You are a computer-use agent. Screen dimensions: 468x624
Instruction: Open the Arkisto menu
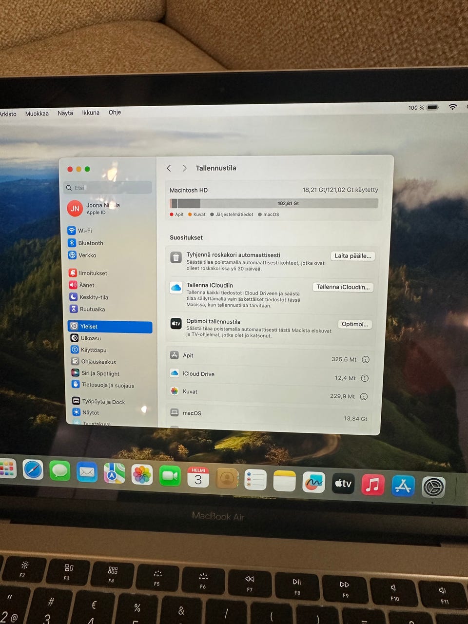7,114
